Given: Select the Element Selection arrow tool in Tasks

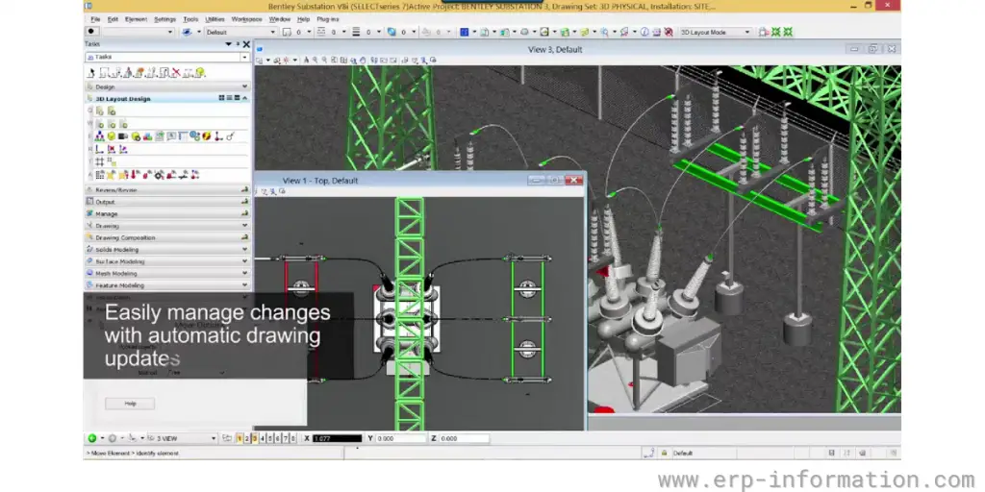Looking at the screenshot, I should (91, 73).
